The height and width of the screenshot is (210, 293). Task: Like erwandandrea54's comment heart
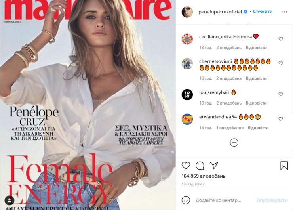coord(280,119)
